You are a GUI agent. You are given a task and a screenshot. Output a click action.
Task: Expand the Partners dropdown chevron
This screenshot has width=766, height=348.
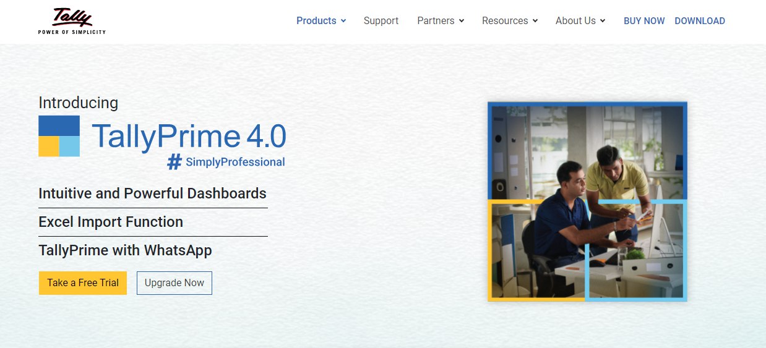pos(462,21)
